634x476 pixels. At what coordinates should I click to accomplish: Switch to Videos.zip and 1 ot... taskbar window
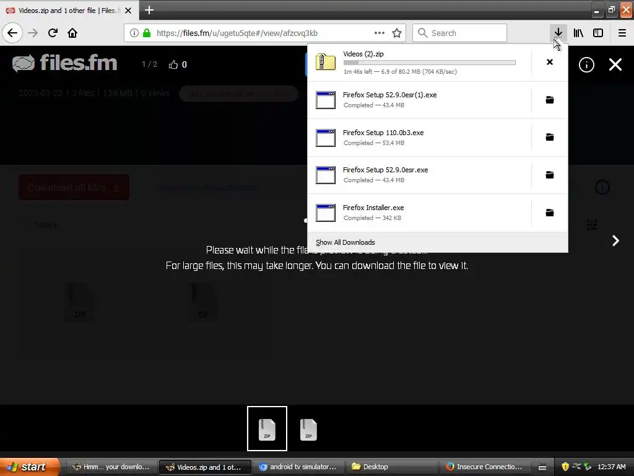[205, 467]
